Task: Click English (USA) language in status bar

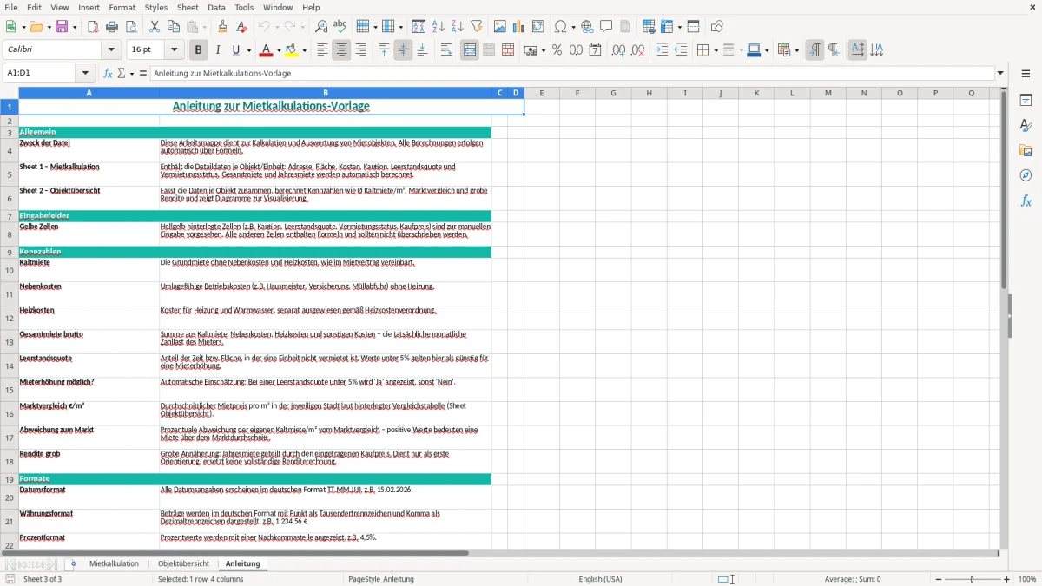Action: [601, 579]
